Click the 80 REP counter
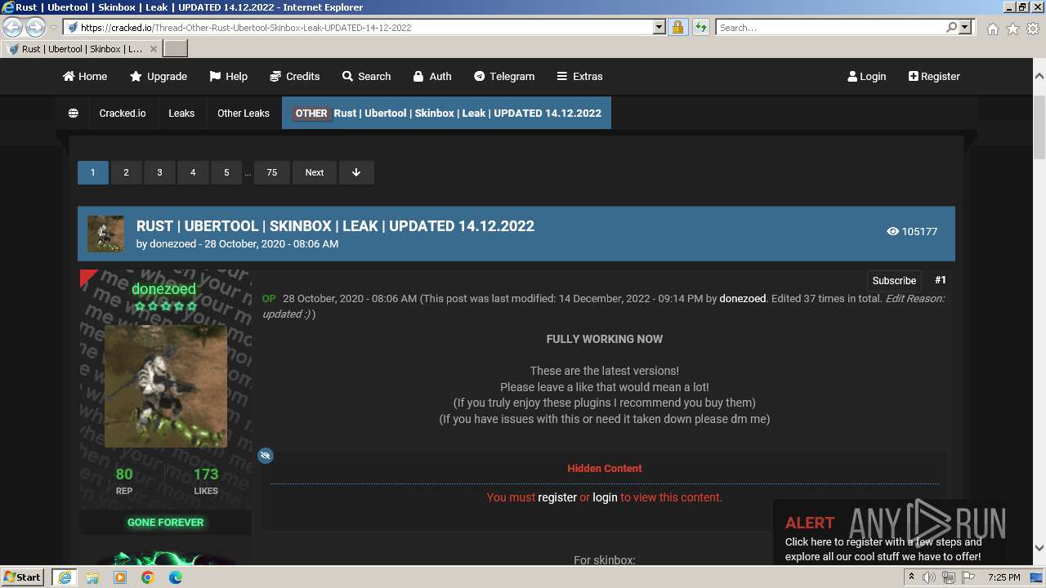This screenshot has height=588, width=1046. click(124, 481)
